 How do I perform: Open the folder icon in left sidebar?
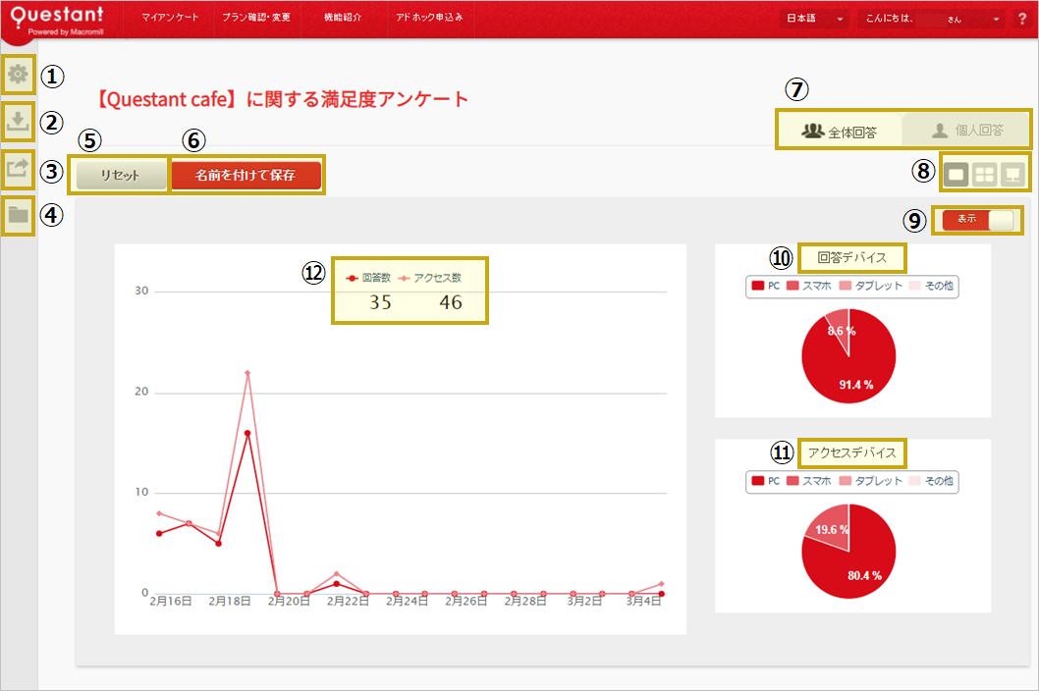(x=18, y=214)
